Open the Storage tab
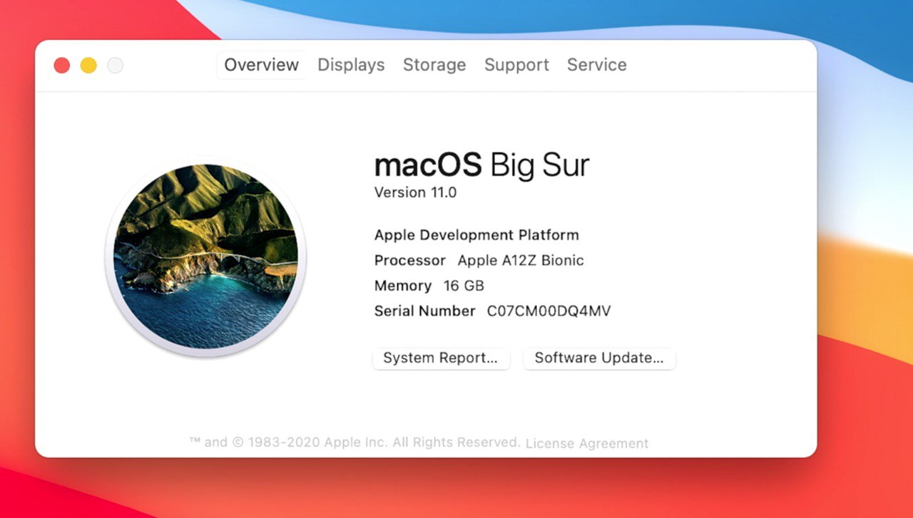Viewport: 913px width, 518px height. 434,65
